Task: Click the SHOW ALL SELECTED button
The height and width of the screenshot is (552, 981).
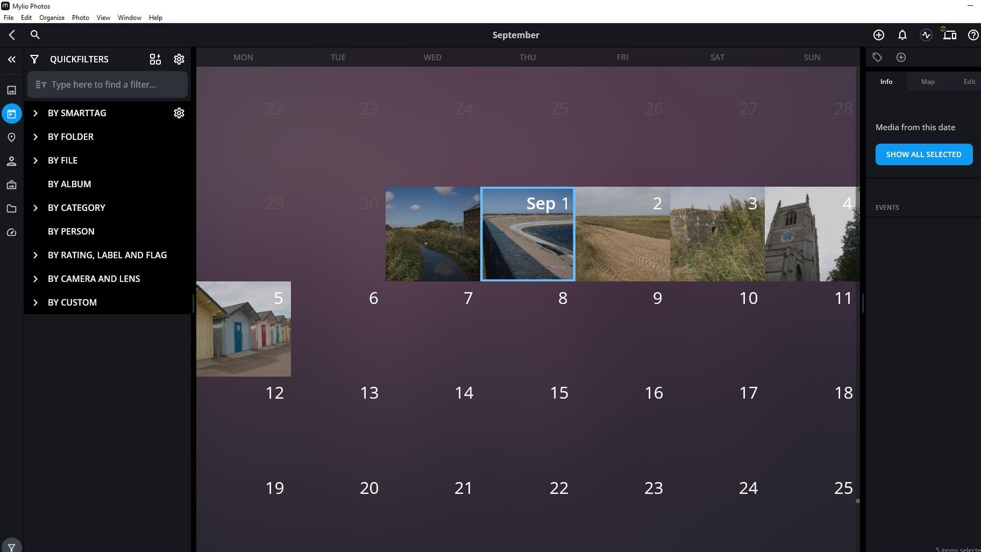Action: (x=923, y=154)
